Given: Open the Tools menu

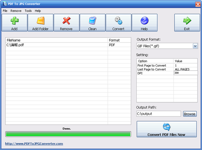Looking at the screenshot, I should 28,11.
